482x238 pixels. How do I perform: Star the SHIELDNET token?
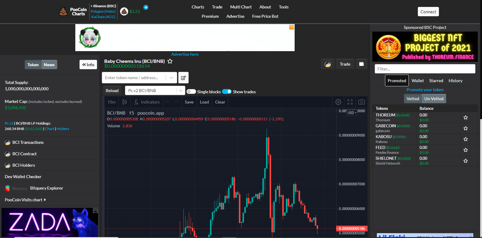pos(465,161)
